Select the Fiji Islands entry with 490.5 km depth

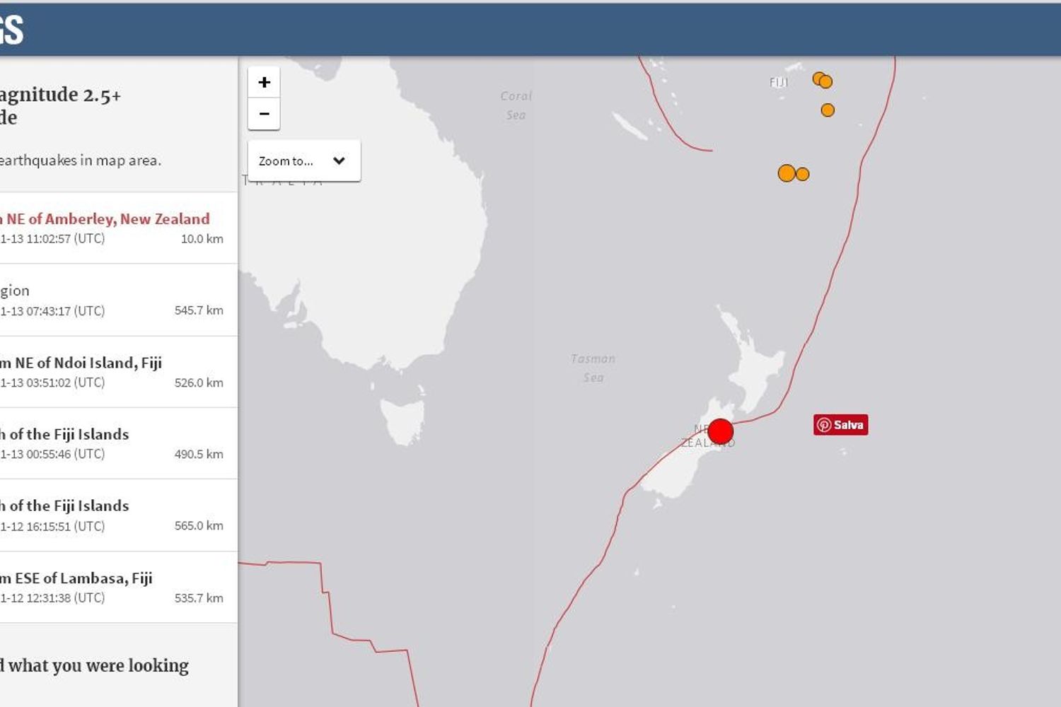point(65,435)
